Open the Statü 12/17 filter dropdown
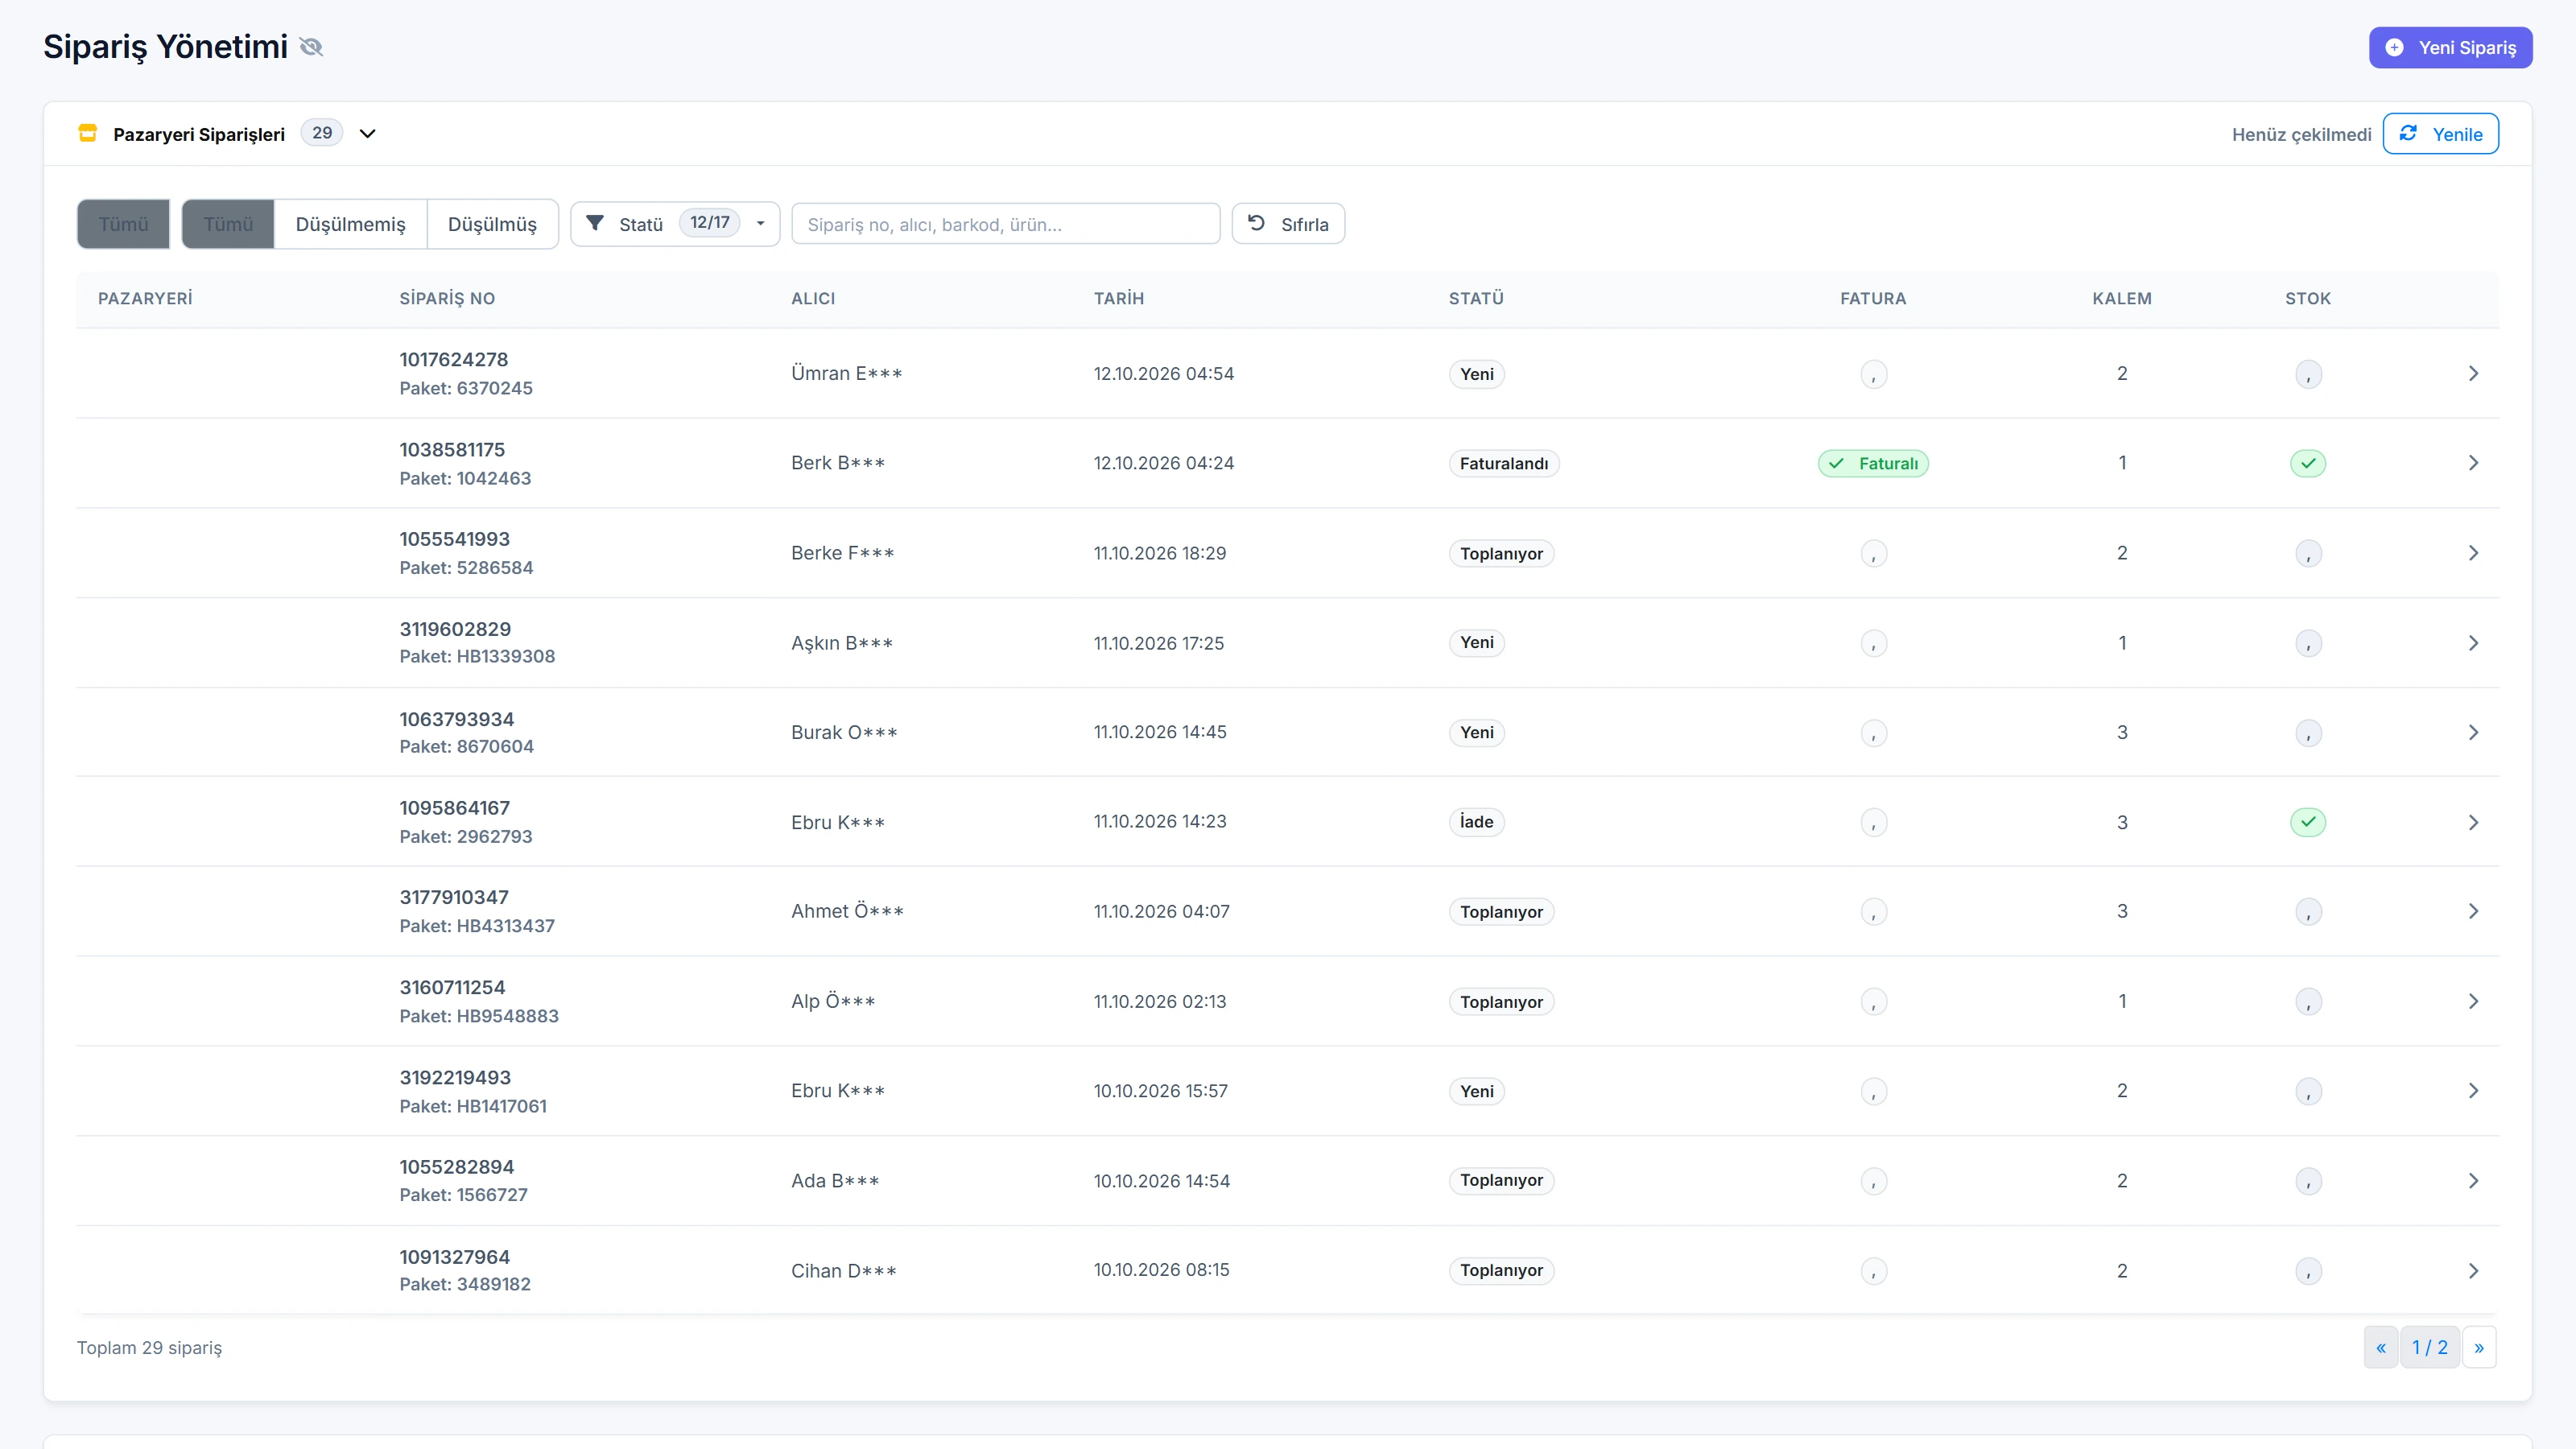The width and height of the screenshot is (2576, 1449). point(675,224)
